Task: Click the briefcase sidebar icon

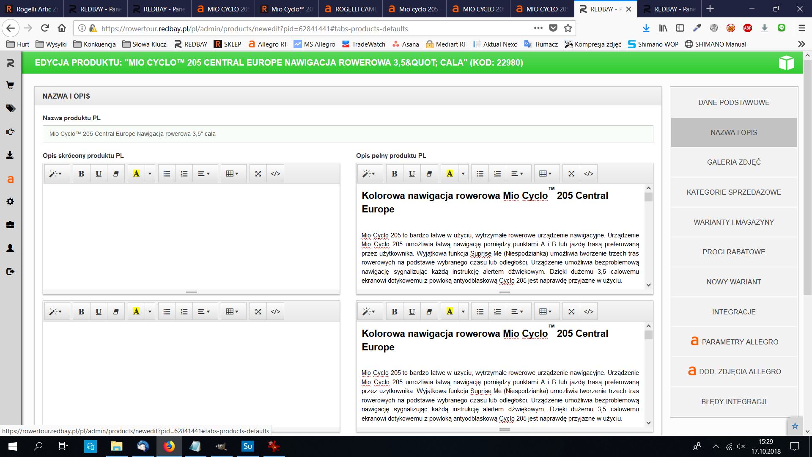Action: (10, 225)
